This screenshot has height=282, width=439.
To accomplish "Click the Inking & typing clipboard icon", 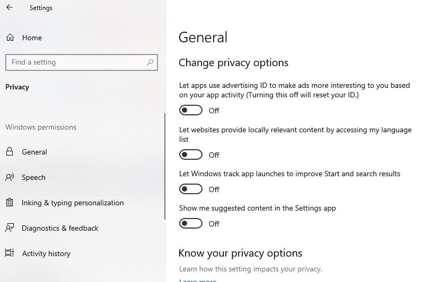I will pyautogui.click(x=10, y=203).
